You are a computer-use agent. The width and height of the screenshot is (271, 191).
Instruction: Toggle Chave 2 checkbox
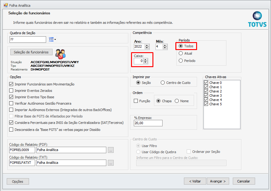[x=206, y=91]
